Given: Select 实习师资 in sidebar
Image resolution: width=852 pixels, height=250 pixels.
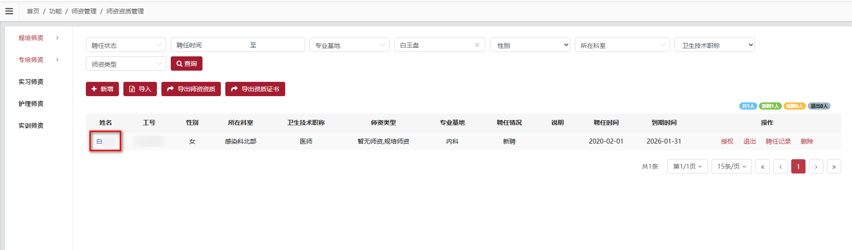Looking at the screenshot, I should pyautogui.click(x=31, y=82).
